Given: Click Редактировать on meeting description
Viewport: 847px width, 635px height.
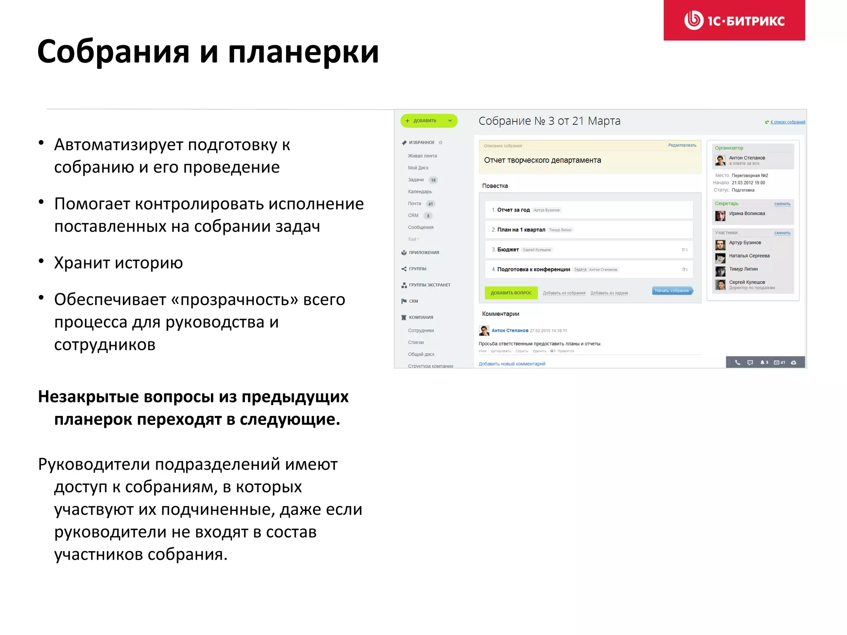Looking at the screenshot, I should tap(682, 145).
